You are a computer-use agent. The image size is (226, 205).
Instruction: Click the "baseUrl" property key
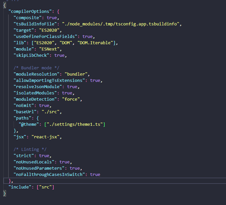pos(25,112)
